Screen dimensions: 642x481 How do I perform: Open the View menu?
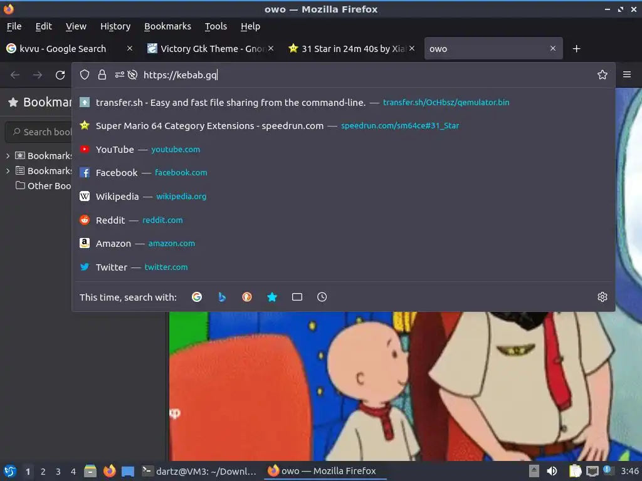click(x=76, y=26)
